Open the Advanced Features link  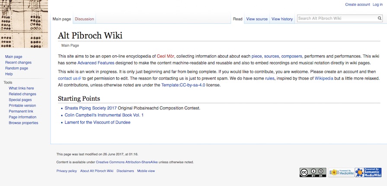pos(96,63)
